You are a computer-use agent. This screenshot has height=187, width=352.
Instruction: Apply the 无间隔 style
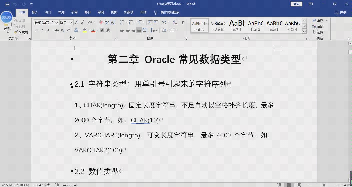218,26
